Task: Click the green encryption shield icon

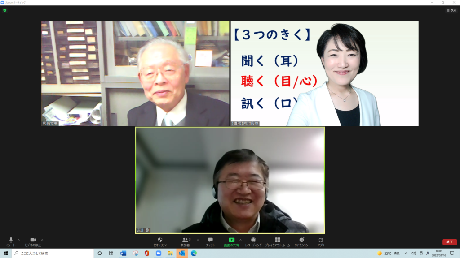Action: point(5,10)
